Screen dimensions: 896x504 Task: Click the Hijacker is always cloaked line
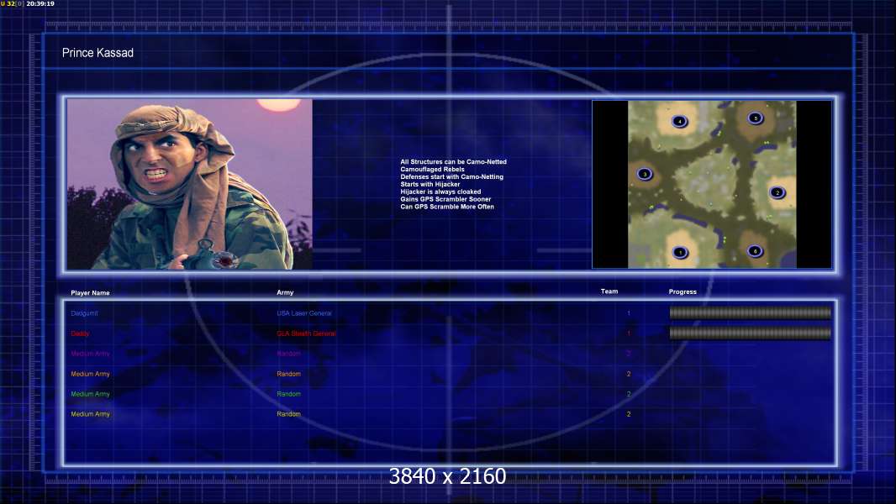440,192
